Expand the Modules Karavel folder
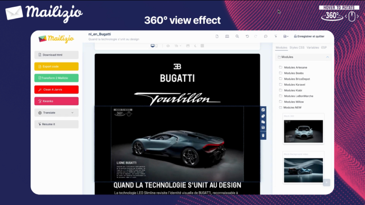The width and height of the screenshot is (365, 205). (292, 85)
